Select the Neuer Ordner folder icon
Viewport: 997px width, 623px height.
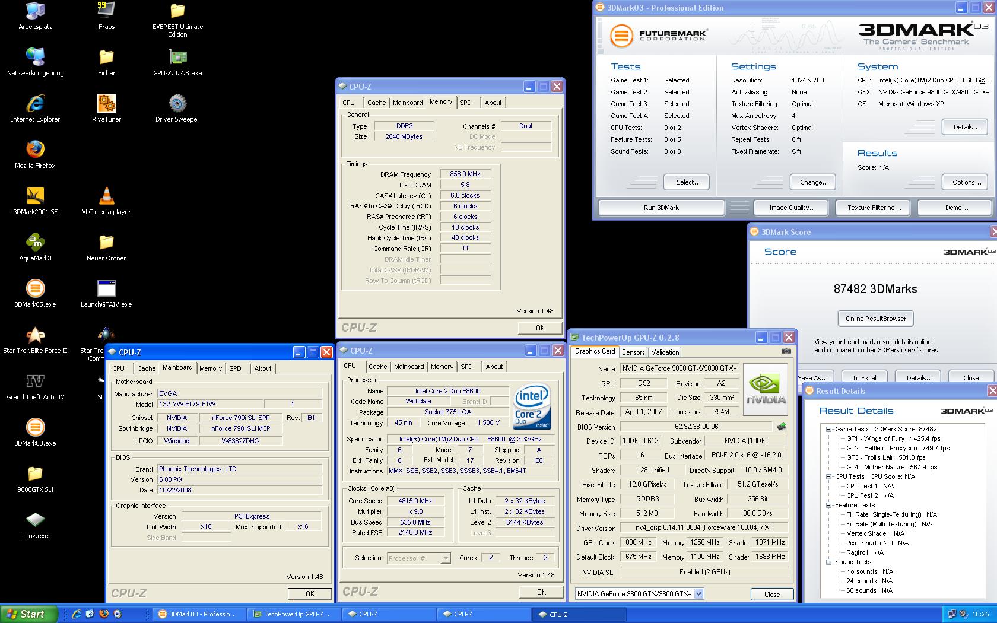tap(106, 247)
